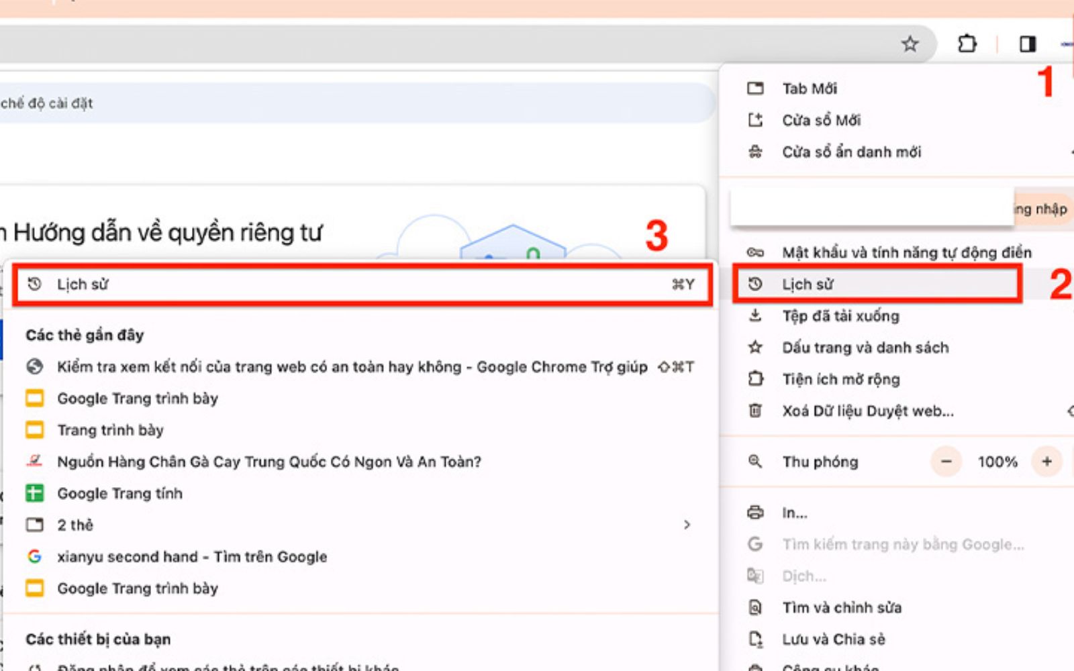Click the Google G icon beside Tìm kiếm trang này
This screenshot has width=1074, height=671.
(755, 544)
